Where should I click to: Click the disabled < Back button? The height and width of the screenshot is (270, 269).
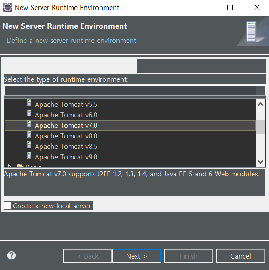pyautogui.click(x=88, y=256)
